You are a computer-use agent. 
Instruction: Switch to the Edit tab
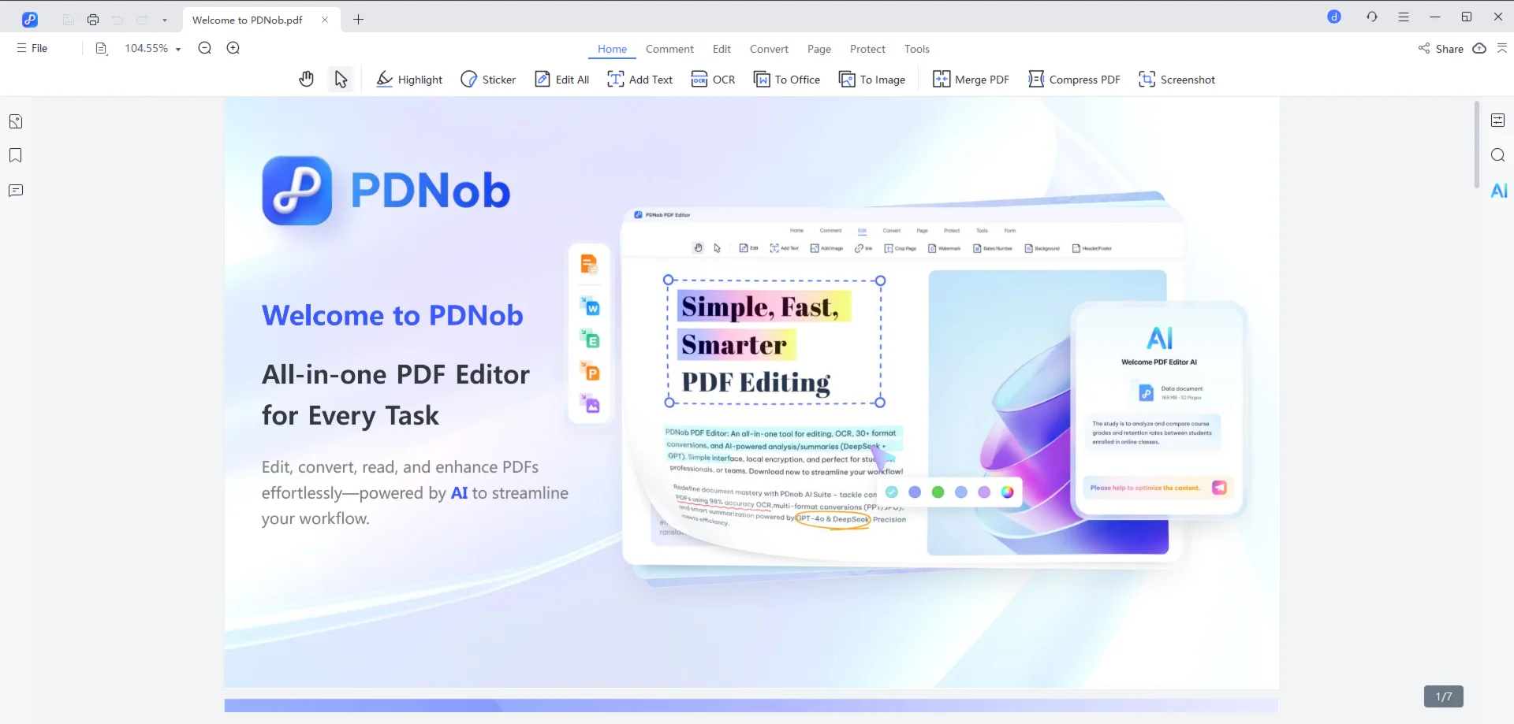click(722, 49)
